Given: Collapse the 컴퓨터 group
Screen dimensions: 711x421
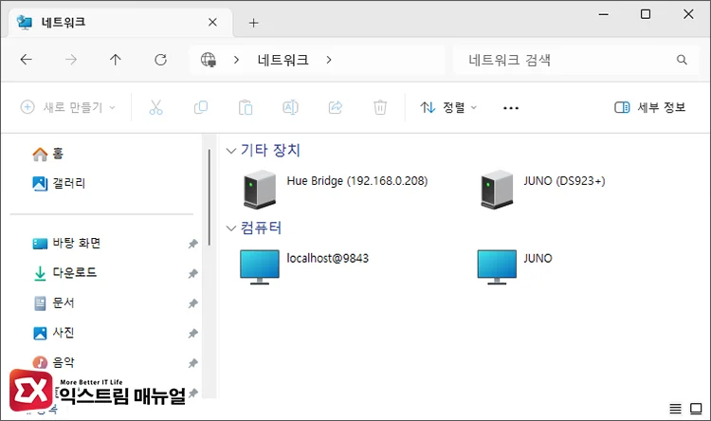Looking at the screenshot, I should (x=231, y=229).
